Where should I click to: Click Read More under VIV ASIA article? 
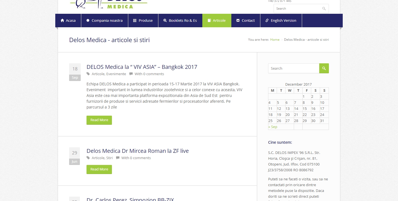tap(99, 120)
